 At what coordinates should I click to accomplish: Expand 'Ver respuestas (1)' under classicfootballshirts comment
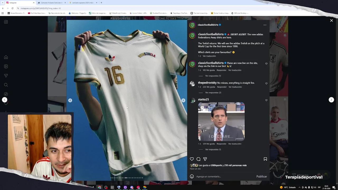(x=213, y=76)
